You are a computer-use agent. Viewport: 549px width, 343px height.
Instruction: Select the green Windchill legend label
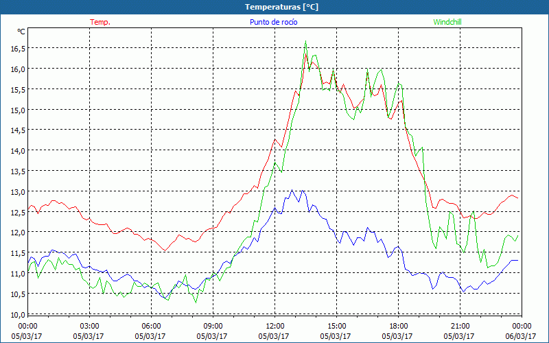click(447, 22)
